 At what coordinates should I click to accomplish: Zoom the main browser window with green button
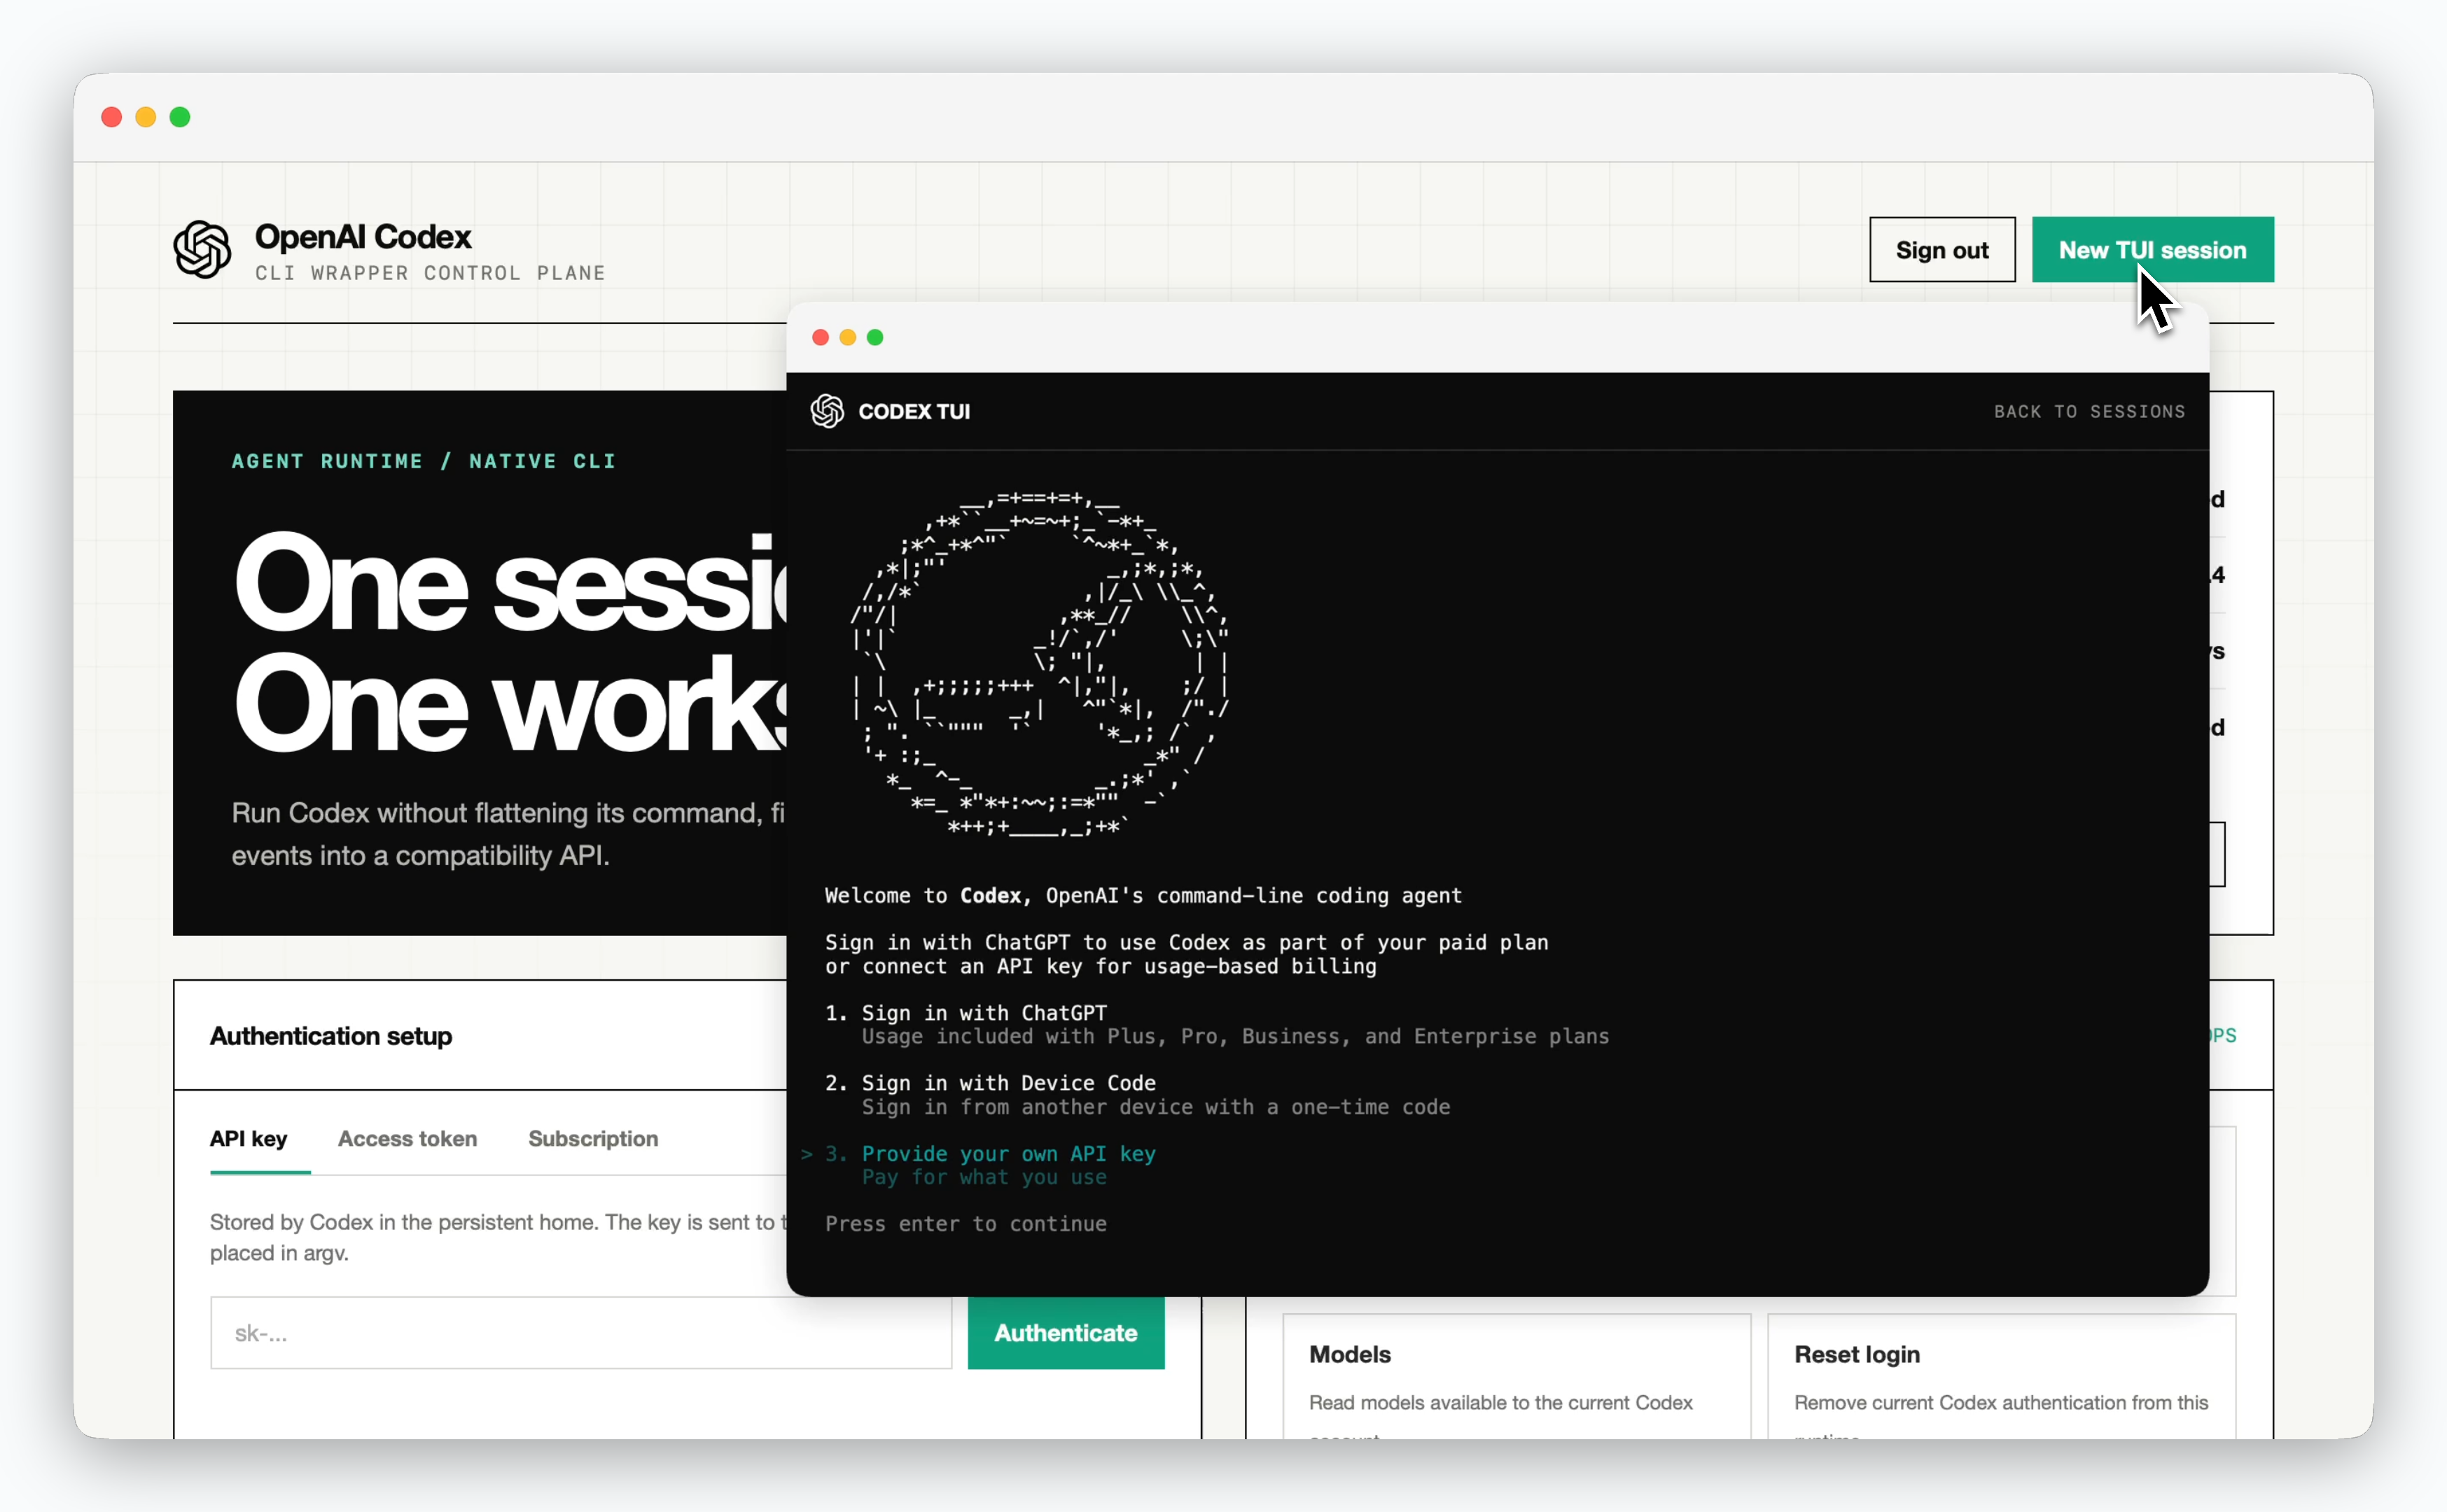point(180,117)
